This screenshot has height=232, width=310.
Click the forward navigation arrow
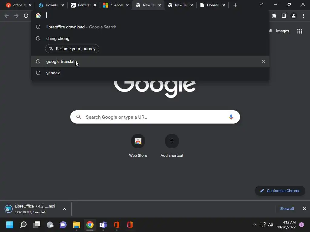16,16
